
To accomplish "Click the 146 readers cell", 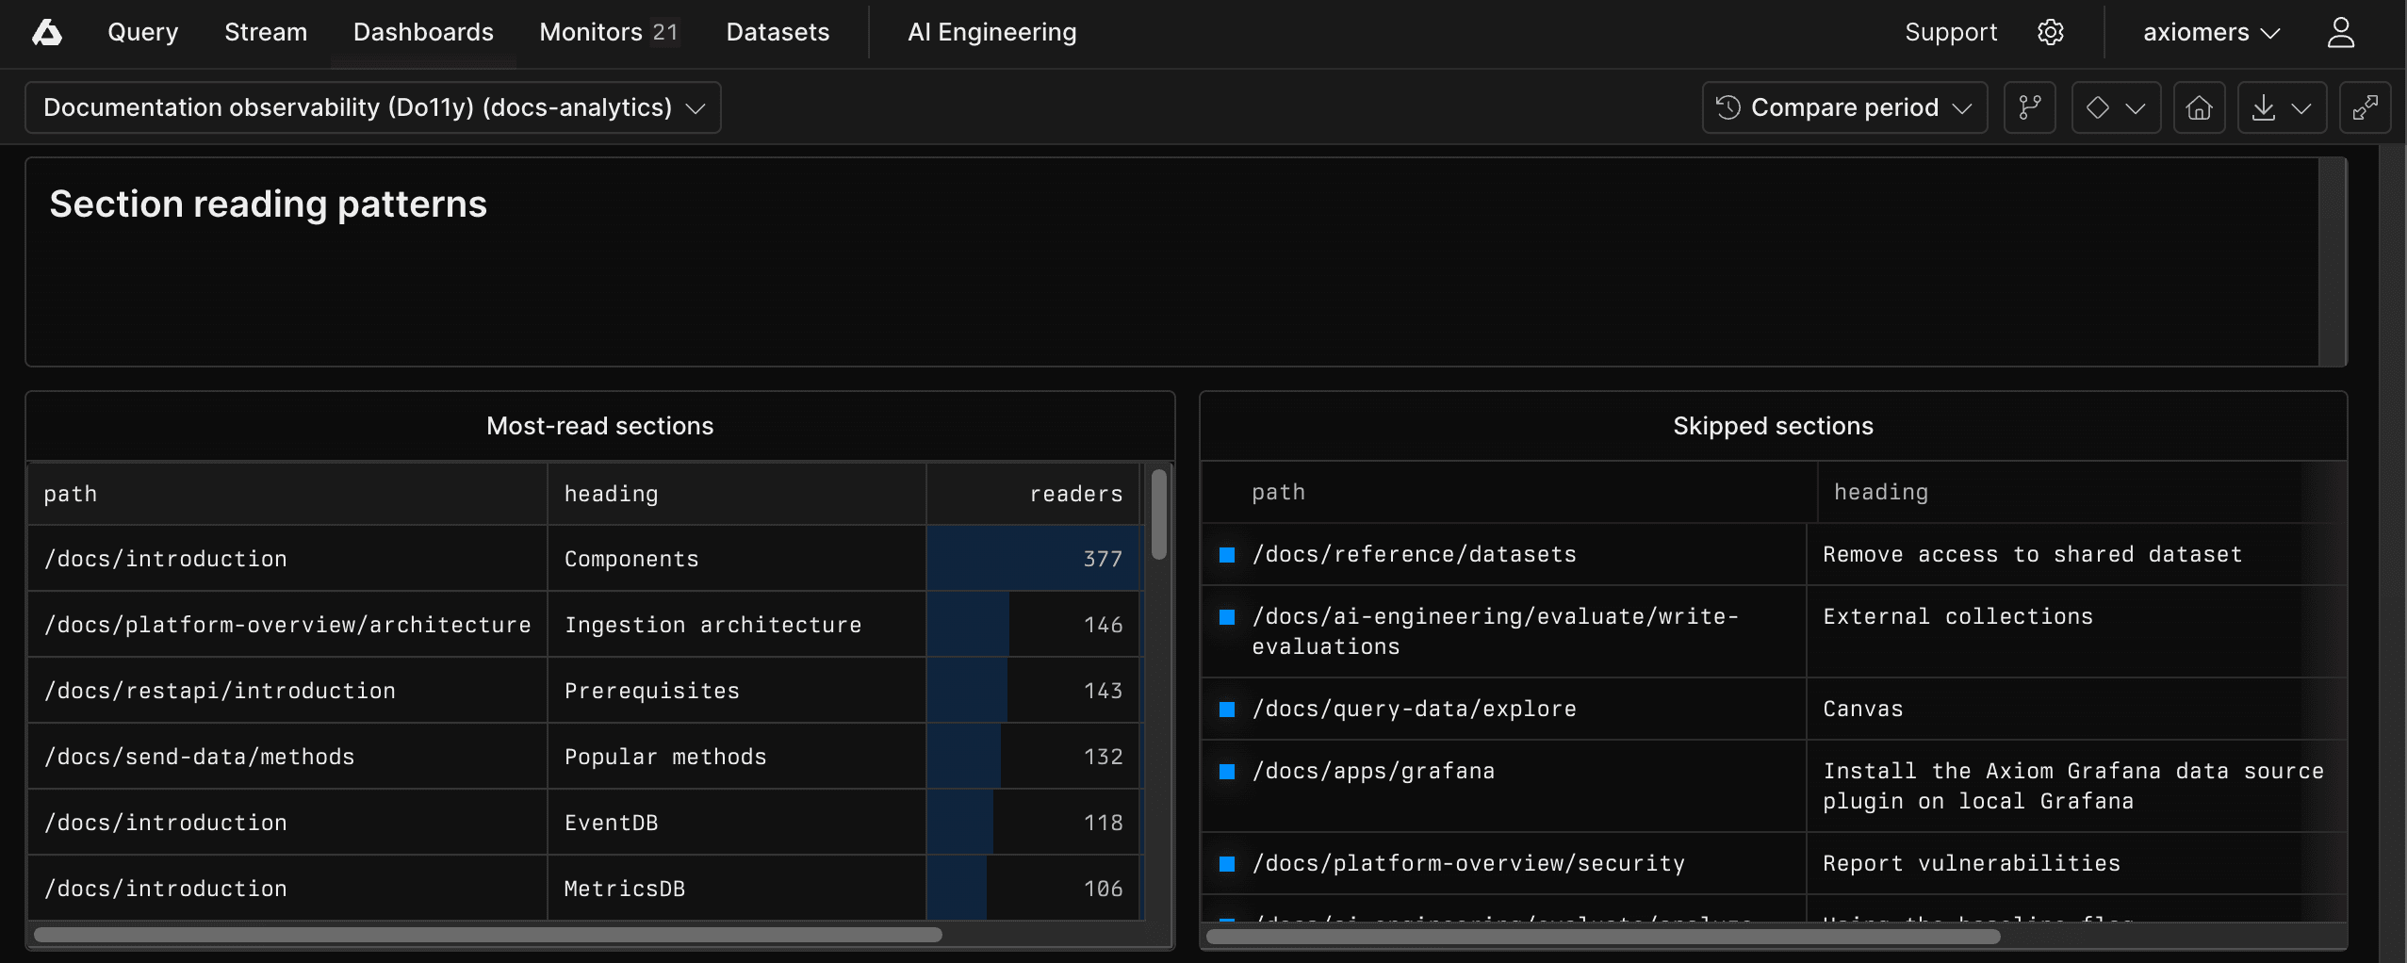I will [x=1034, y=625].
